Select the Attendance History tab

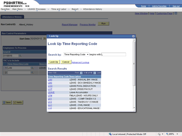(12, 17)
